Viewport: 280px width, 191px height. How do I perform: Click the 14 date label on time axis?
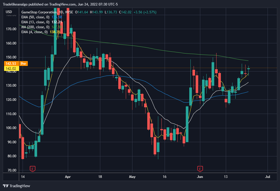23,177
